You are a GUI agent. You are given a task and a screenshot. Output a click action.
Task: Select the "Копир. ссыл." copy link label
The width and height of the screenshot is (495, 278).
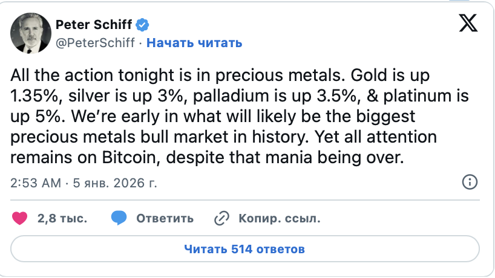[279, 218]
